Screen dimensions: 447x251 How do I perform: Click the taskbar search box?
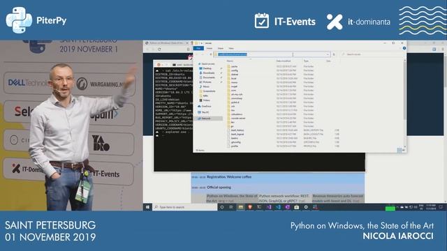coord(185,207)
